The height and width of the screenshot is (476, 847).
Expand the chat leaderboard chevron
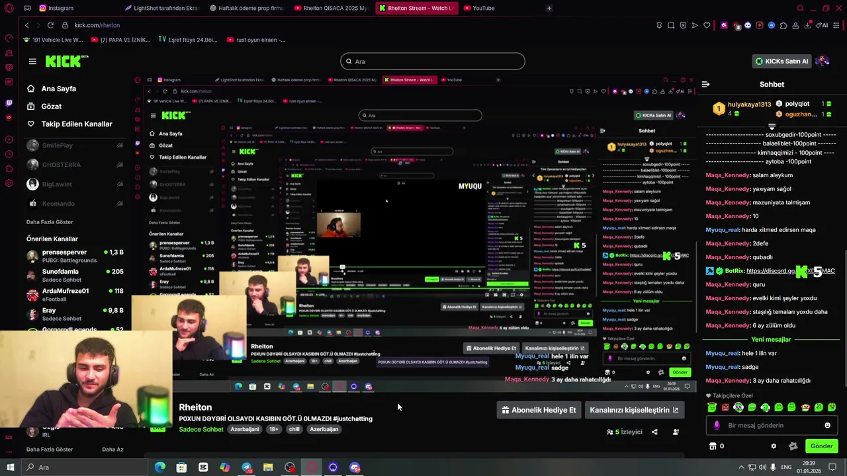coord(772,126)
